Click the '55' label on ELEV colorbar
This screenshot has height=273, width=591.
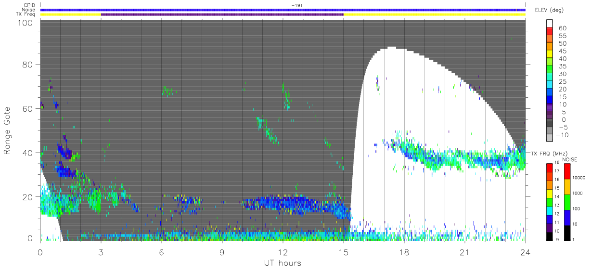pyautogui.click(x=563, y=36)
